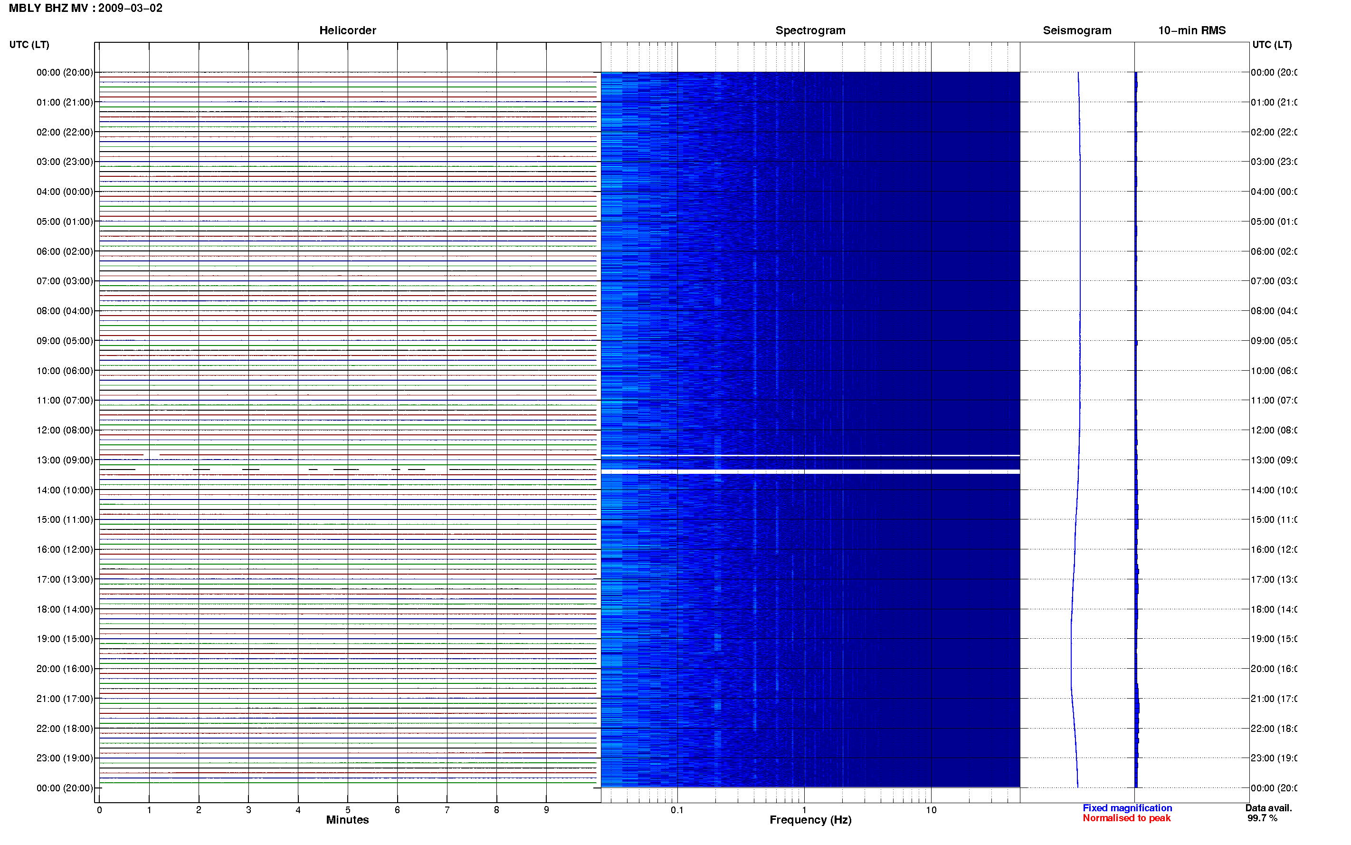Click the Minutes axis label
This screenshot has width=1351, height=845.
coord(347,820)
